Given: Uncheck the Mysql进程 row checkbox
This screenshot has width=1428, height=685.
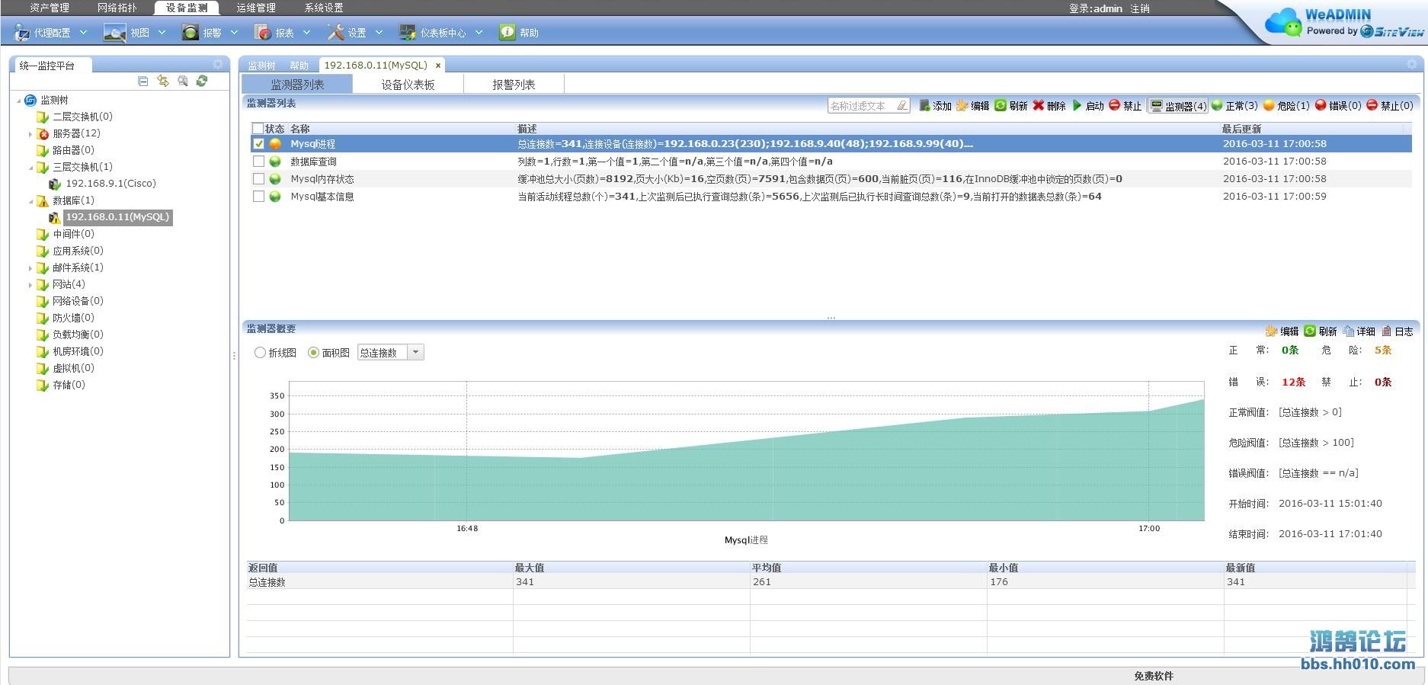Looking at the screenshot, I should coord(259,143).
